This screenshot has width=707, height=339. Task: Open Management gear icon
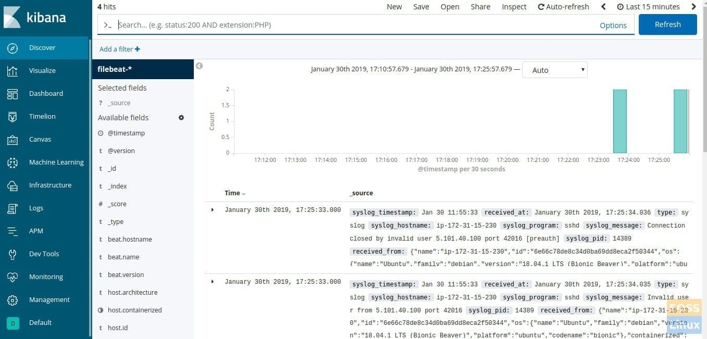pos(13,300)
